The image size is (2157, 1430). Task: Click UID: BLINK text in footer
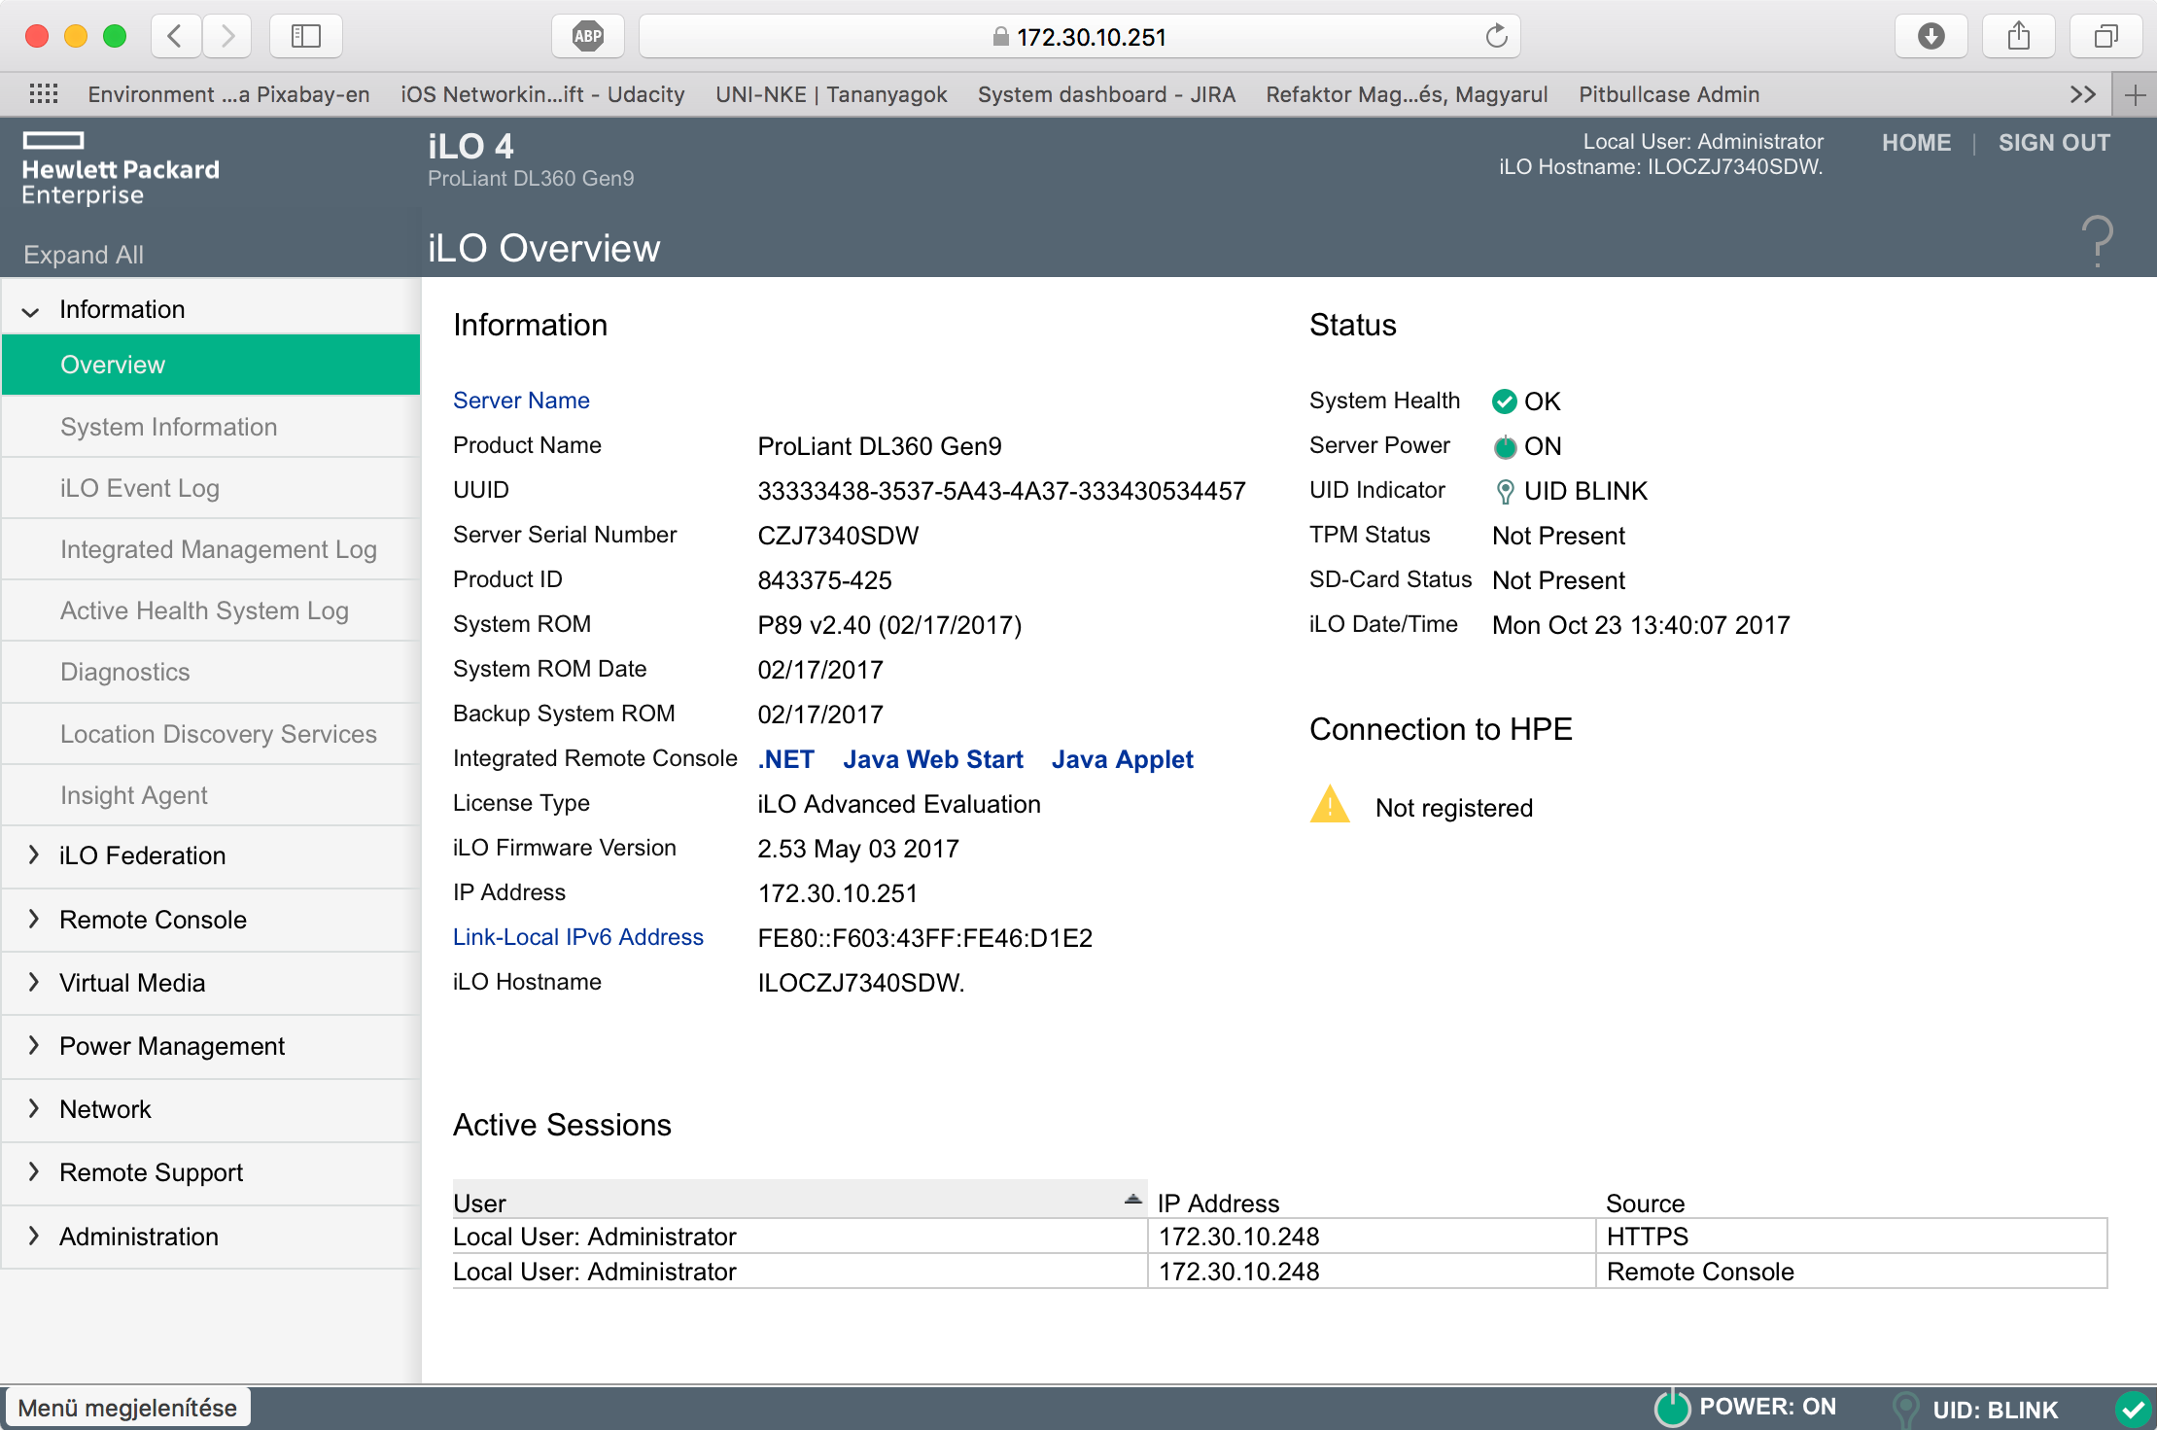coord(1995,1410)
